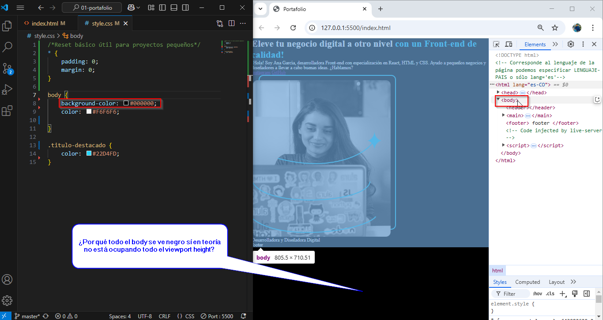Toggle the bottom Panel in VS Code
603x320 pixels.
[174, 7]
